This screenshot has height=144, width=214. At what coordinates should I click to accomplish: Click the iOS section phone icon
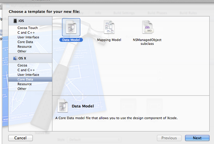click(x=15, y=21)
